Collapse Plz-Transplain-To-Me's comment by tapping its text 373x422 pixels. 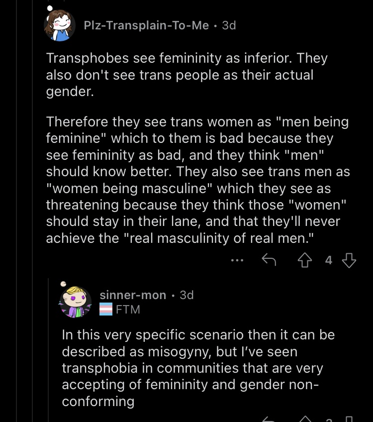pyautogui.click(x=198, y=148)
